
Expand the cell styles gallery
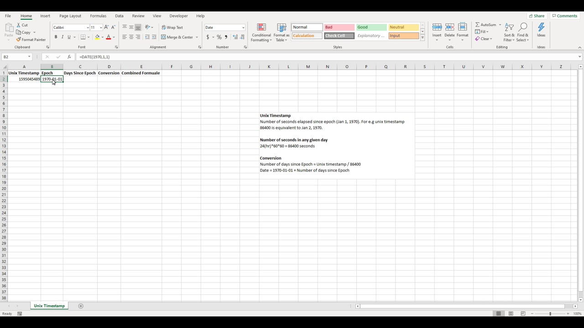(422, 38)
